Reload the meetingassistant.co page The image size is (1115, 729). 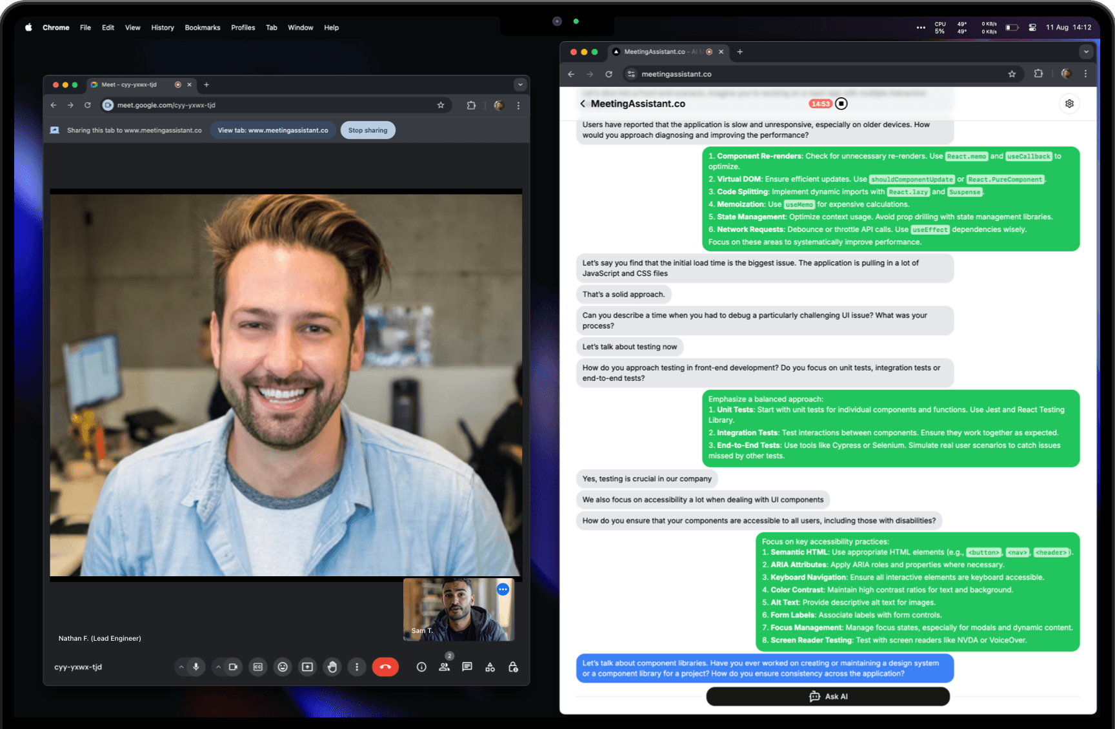pos(608,74)
